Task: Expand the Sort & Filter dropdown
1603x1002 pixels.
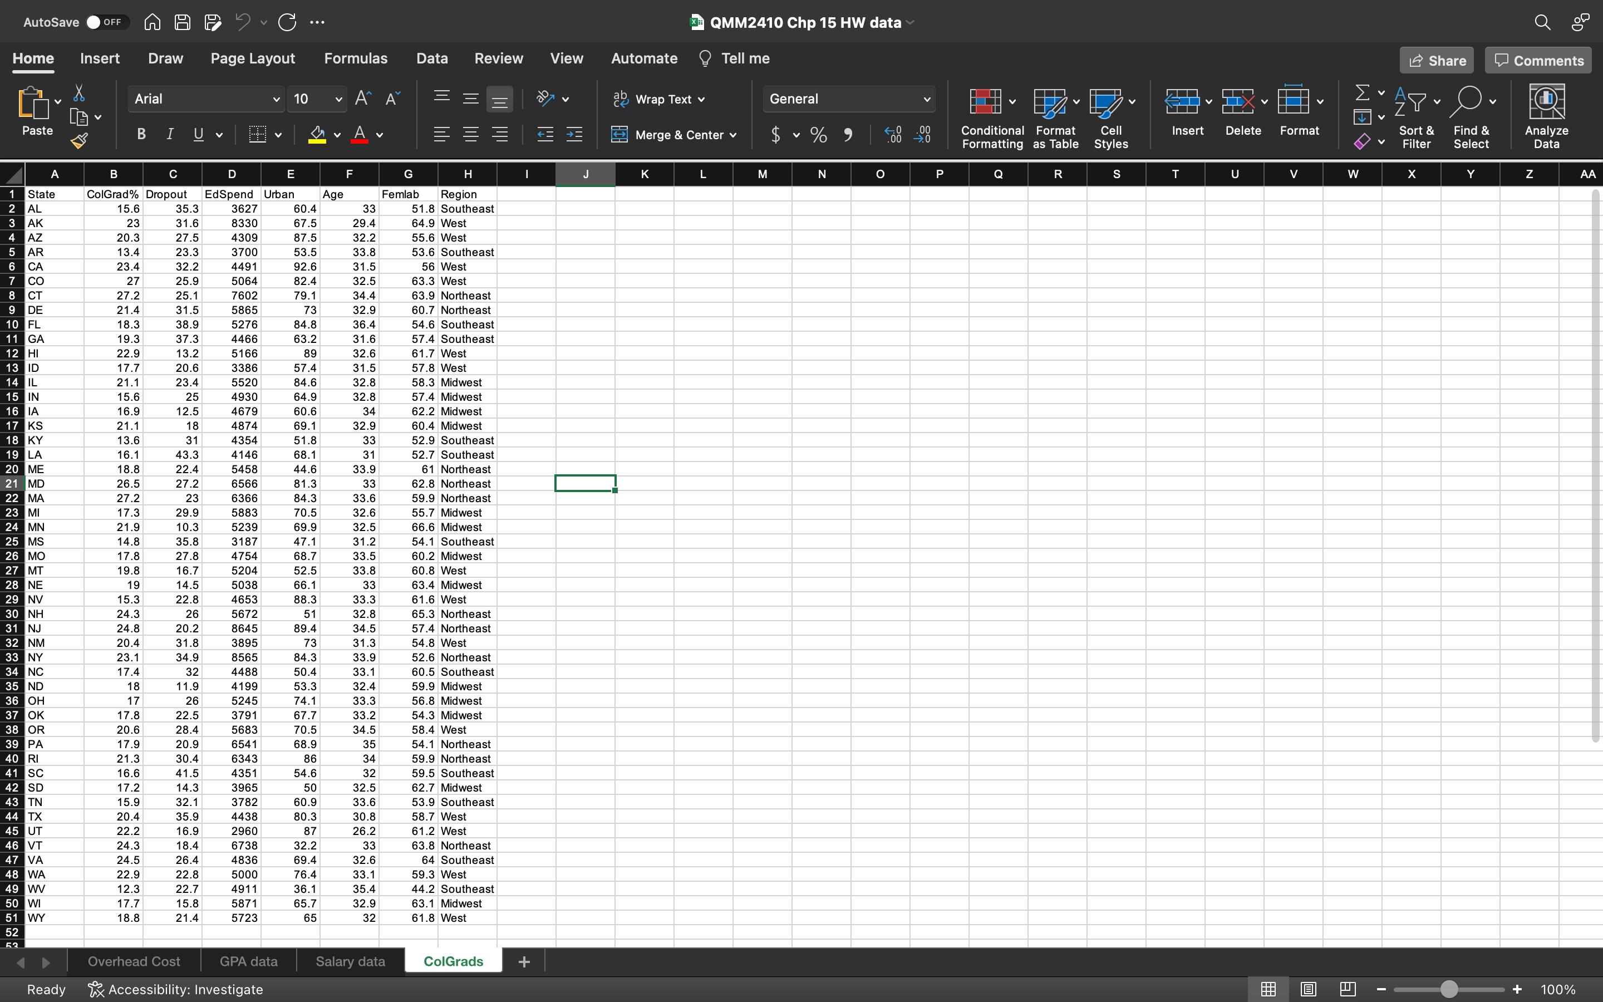Action: coord(1437,102)
